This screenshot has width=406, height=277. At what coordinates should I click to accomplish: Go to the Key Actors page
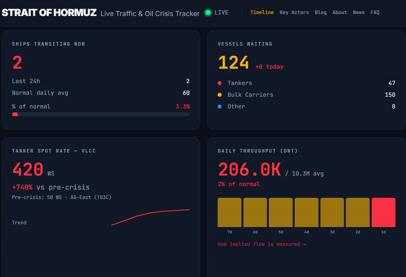coord(294,12)
